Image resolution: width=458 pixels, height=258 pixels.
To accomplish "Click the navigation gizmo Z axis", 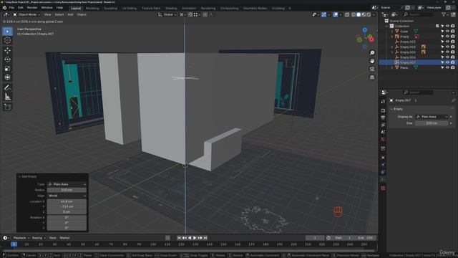I will coord(364,30).
